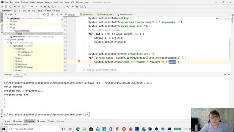Collapse the java.base library node
Image resolution: width=234 pixels, height=132 pixels.
click(x=11, y=46)
